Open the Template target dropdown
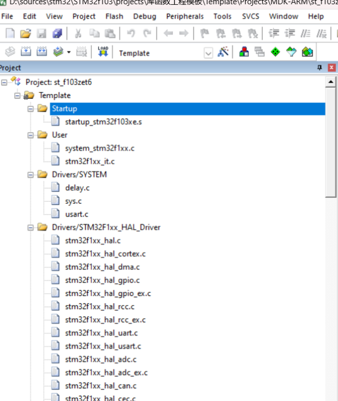The width and height of the screenshot is (338, 401). click(208, 53)
